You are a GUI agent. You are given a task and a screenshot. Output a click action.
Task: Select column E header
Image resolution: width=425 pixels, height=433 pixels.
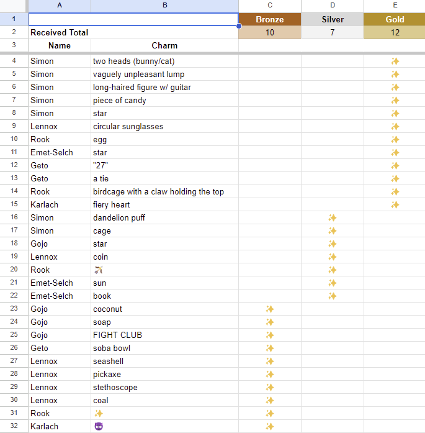[395, 6]
